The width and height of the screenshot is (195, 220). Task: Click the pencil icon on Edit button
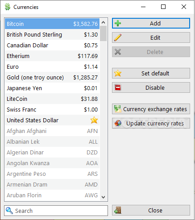[x=118, y=37]
